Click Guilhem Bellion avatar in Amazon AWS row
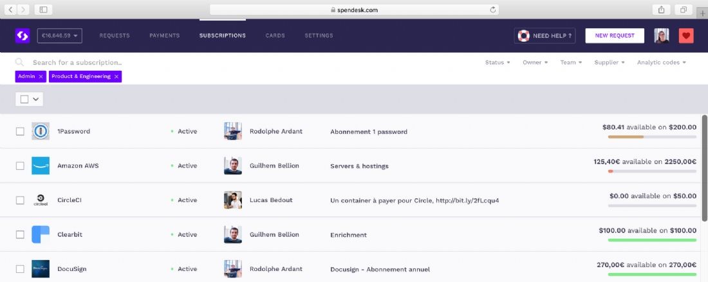Screen dimensions: 708x282 (233, 165)
